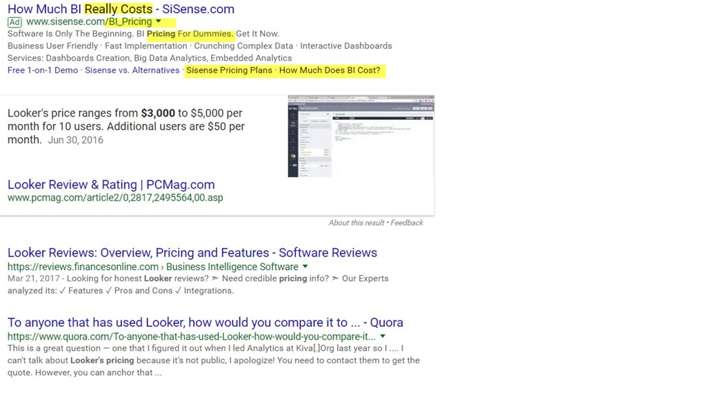Click the Looker screenshot thumbnail in the featured snippet
This screenshot has width=706, height=397.
coord(361,136)
